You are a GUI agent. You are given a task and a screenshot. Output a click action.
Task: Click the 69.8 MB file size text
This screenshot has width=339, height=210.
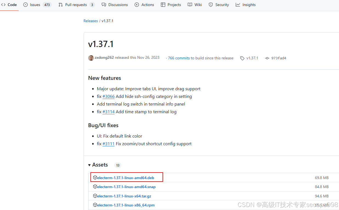tap(322, 178)
